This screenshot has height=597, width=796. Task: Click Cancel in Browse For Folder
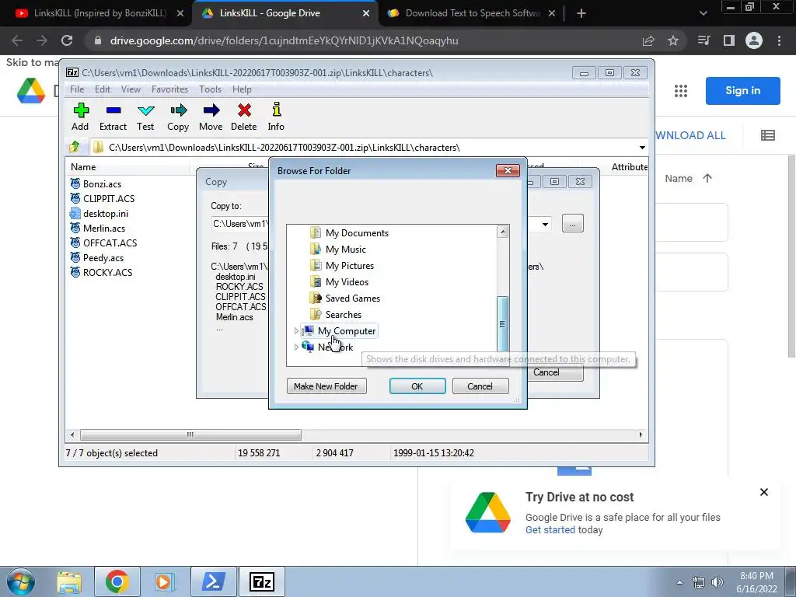click(x=480, y=386)
